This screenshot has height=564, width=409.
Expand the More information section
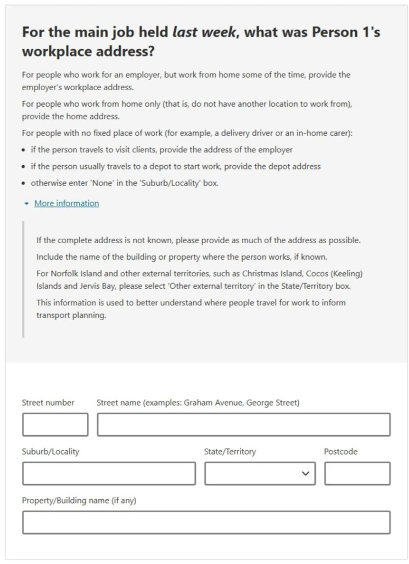coord(66,203)
